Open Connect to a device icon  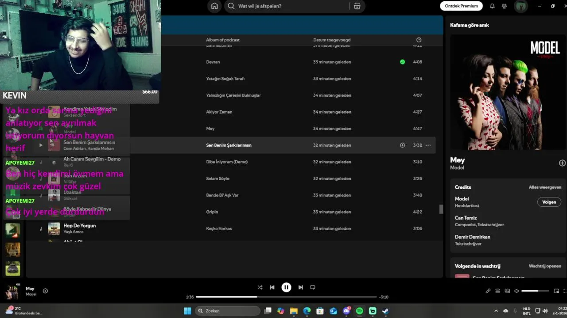[507, 291]
